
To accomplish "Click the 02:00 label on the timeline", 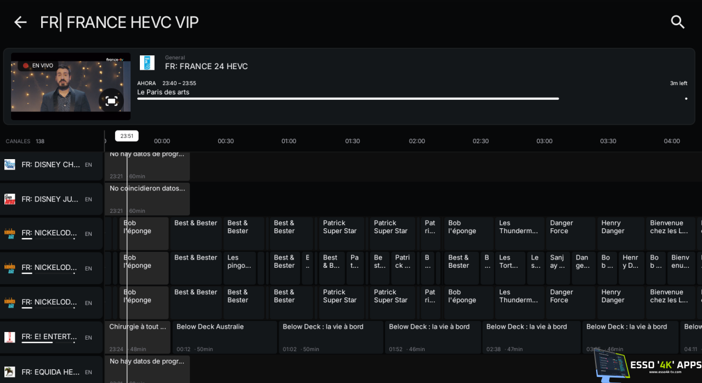I will point(417,141).
